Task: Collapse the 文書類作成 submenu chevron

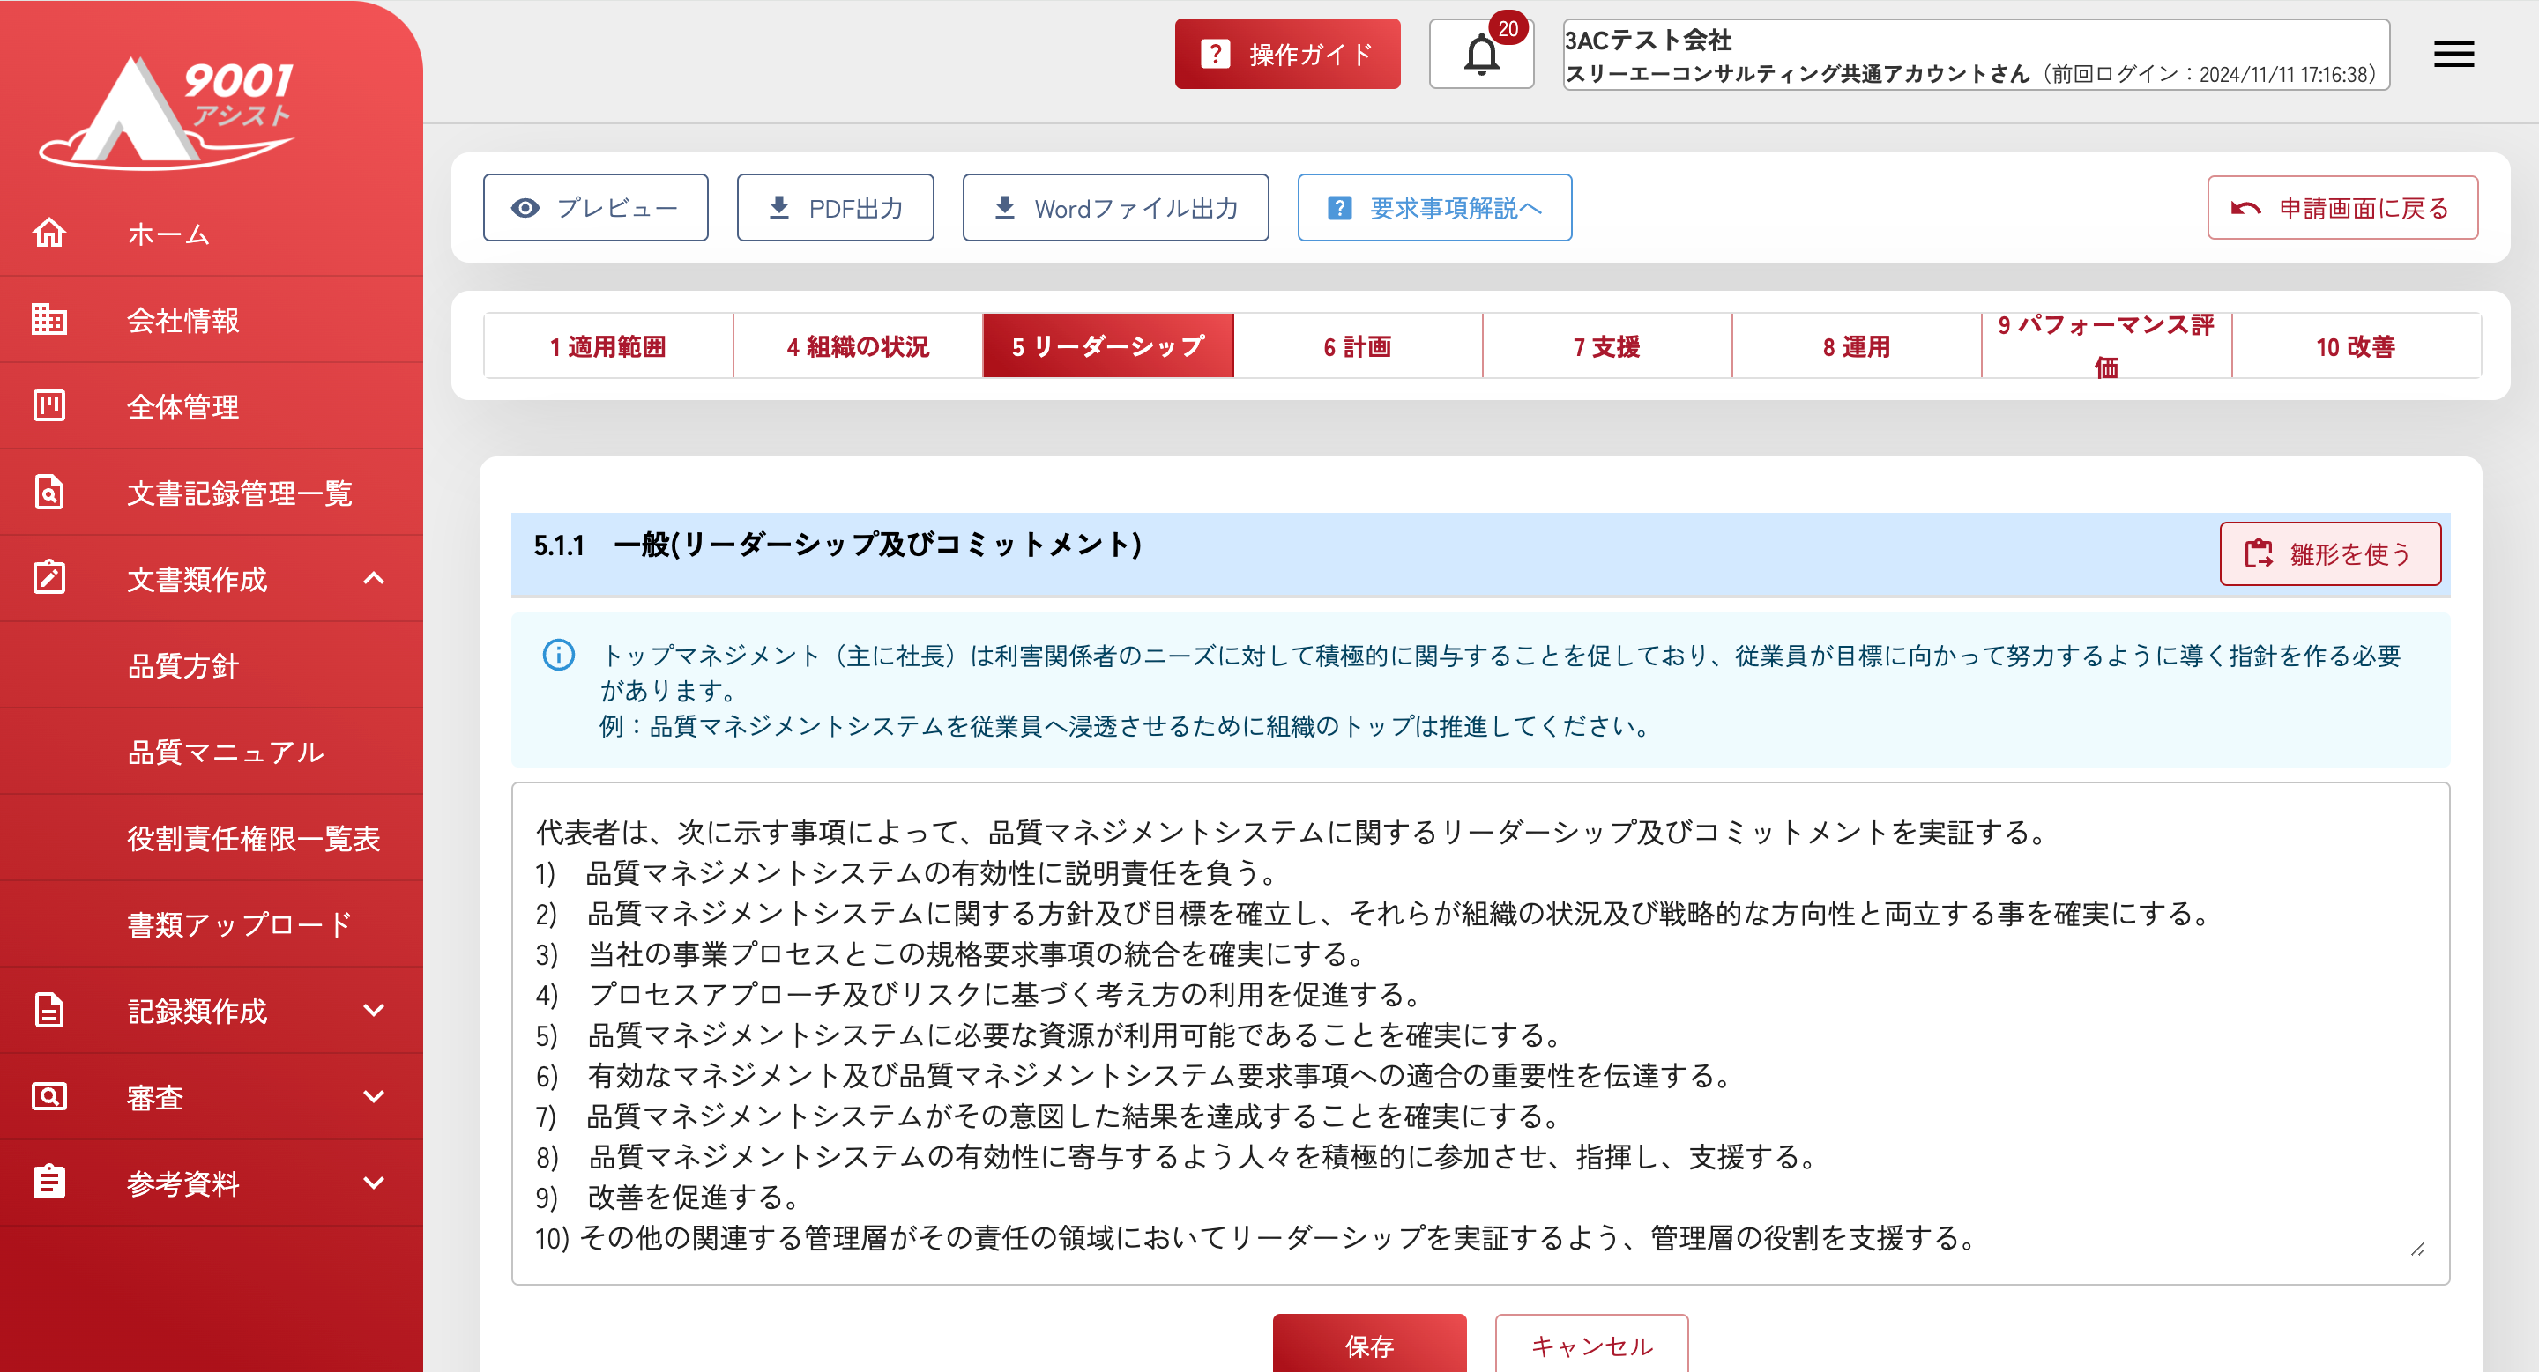Action: coord(374,578)
